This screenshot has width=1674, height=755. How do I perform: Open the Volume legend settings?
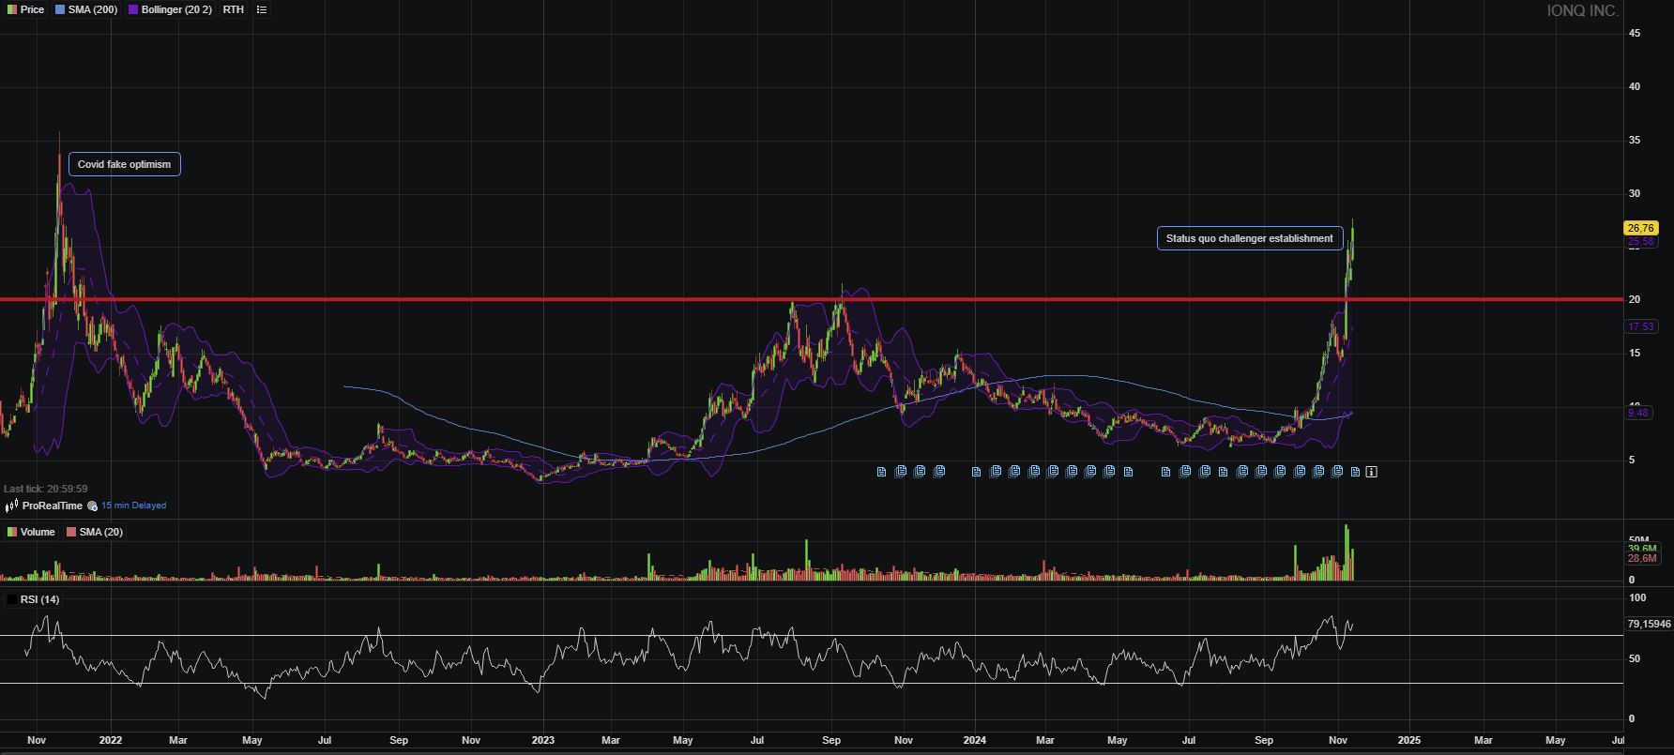pos(31,532)
